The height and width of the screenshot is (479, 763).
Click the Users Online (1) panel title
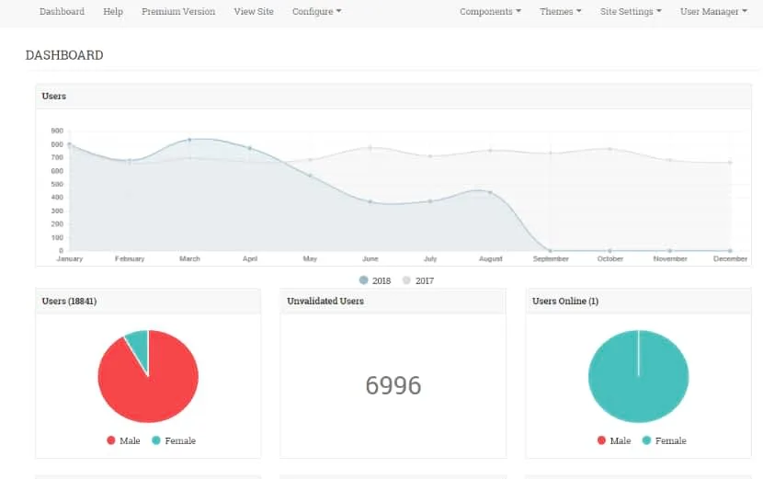565,301
